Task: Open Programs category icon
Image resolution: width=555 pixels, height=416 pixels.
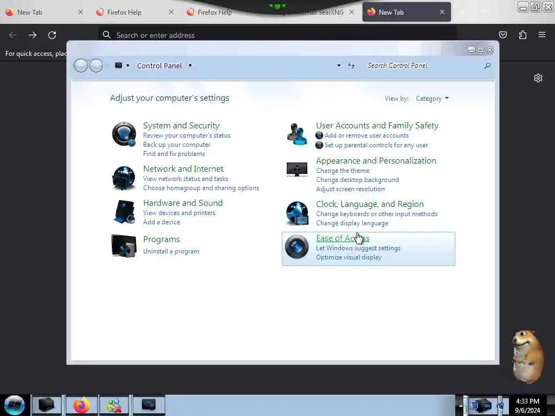Action: tap(124, 246)
